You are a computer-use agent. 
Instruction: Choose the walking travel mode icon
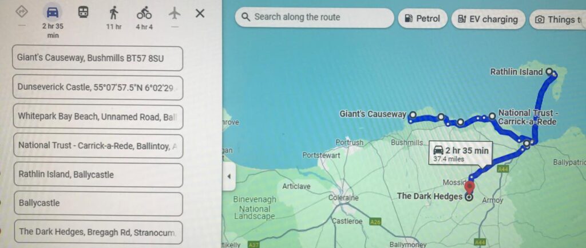click(114, 13)
